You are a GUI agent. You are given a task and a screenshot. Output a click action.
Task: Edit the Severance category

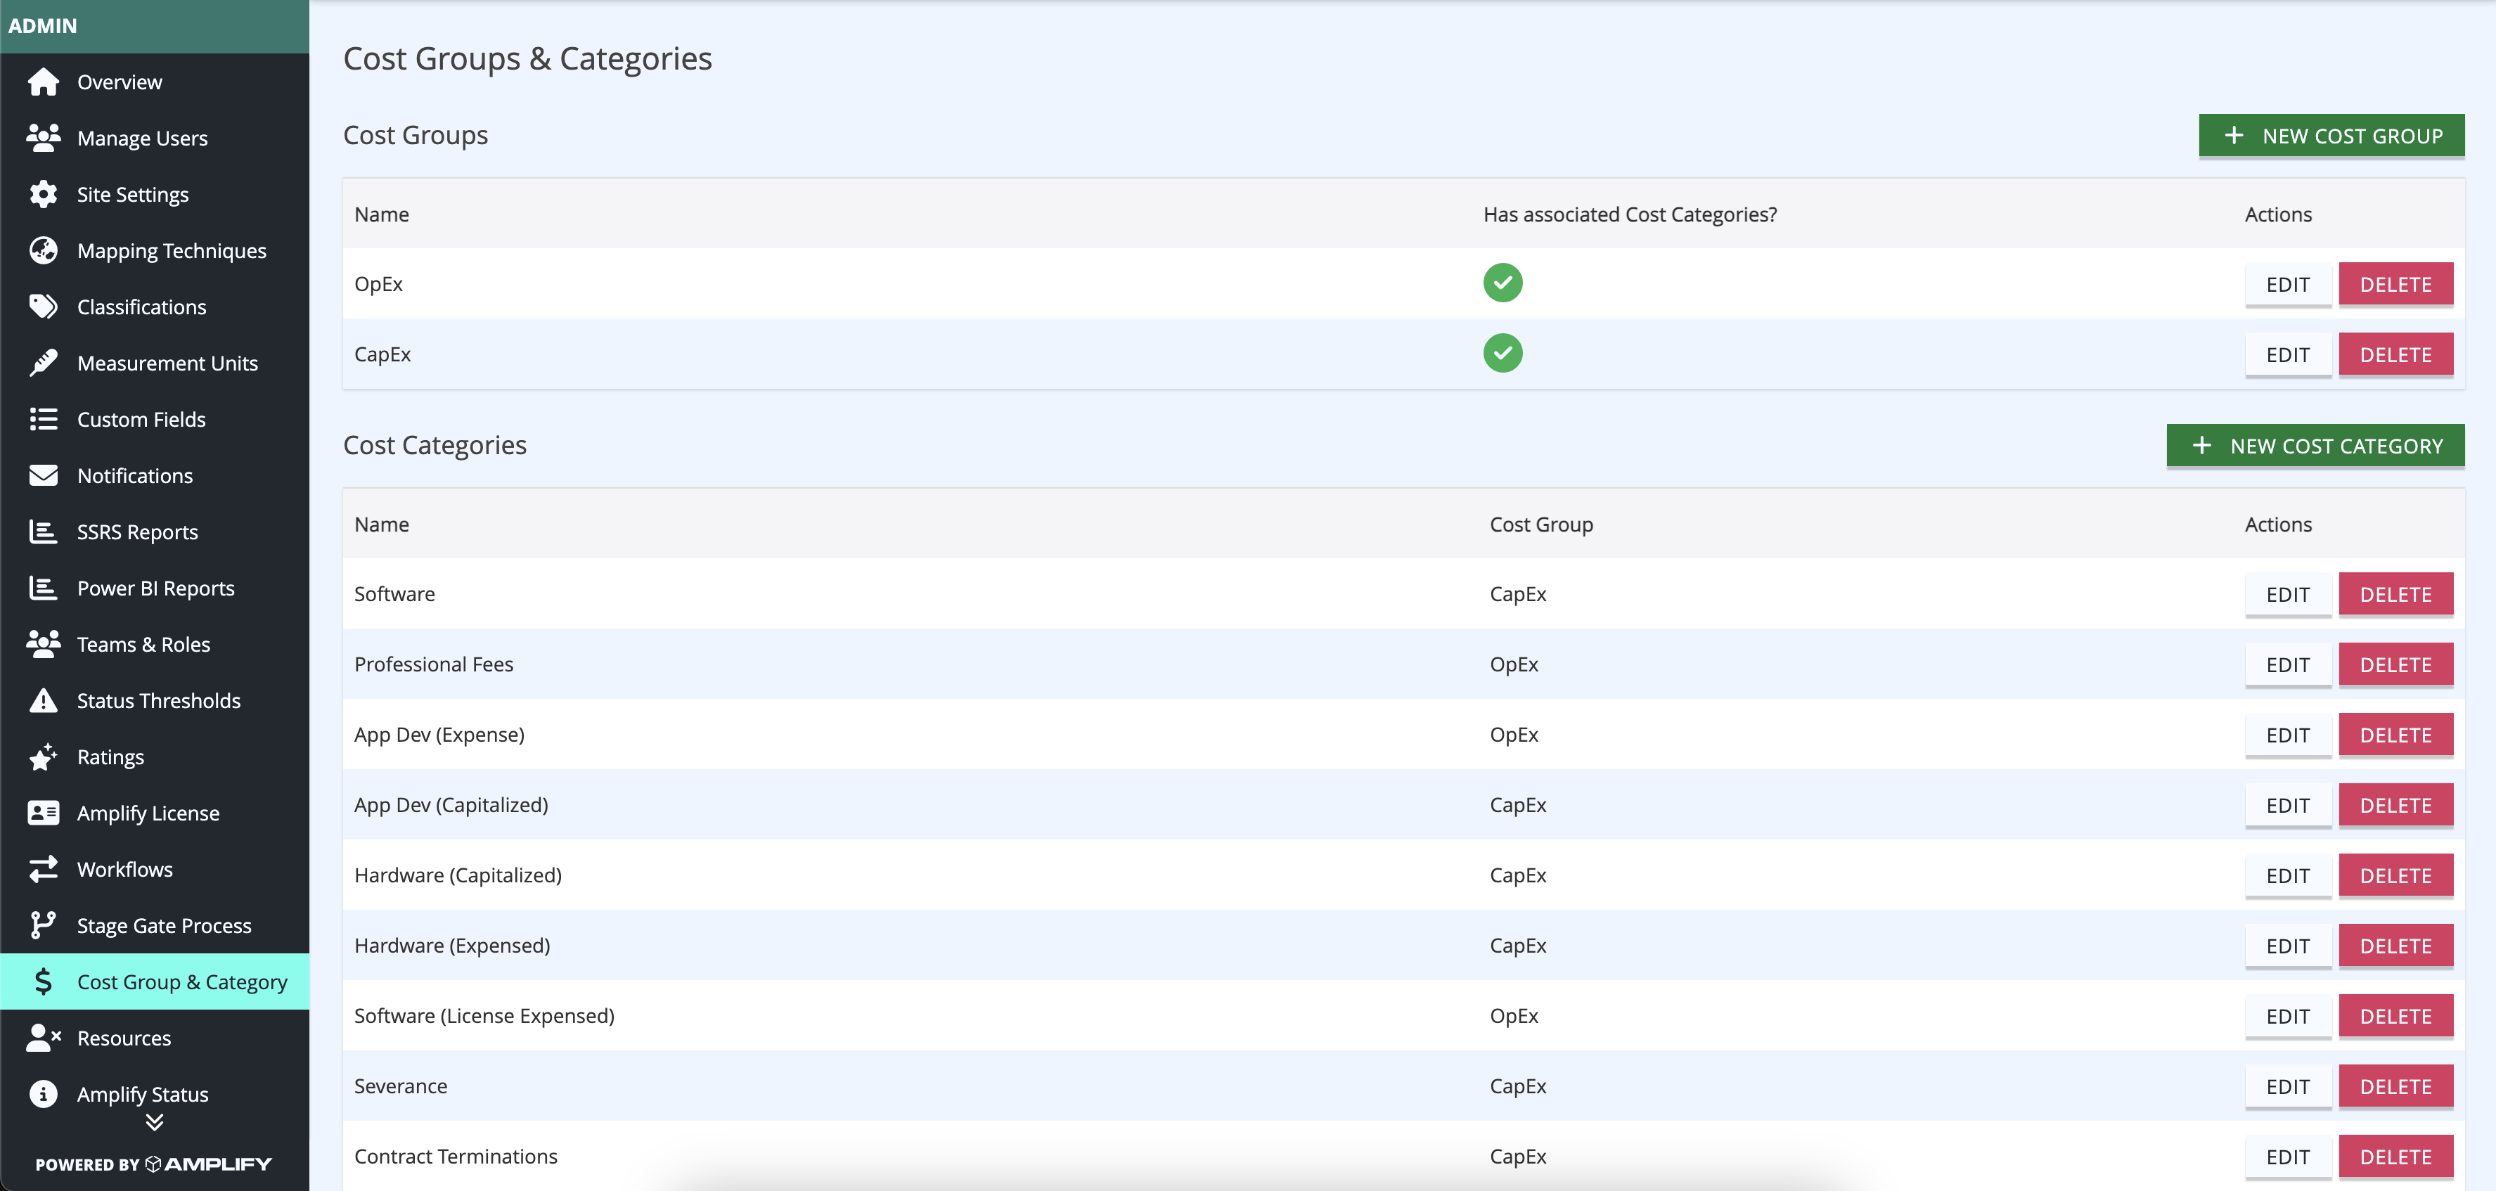click(2288, 1086)
